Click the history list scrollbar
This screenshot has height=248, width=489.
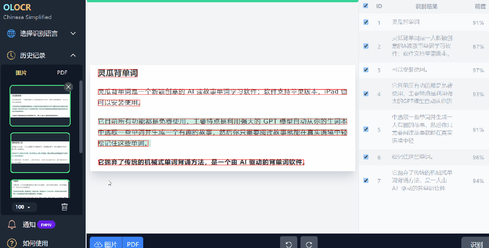point(81,117)
